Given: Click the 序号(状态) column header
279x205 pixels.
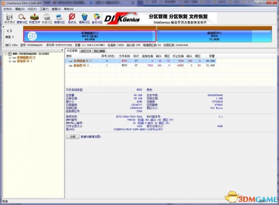Looking at the screenshot, I should coord(109,56).
